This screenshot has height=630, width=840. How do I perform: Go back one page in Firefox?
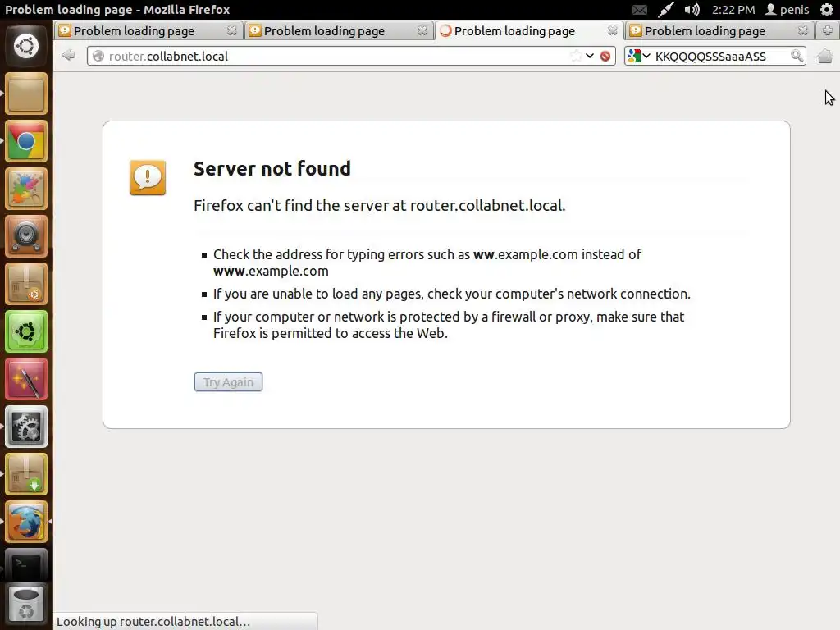pyautogui.click(x=68, y=55)
